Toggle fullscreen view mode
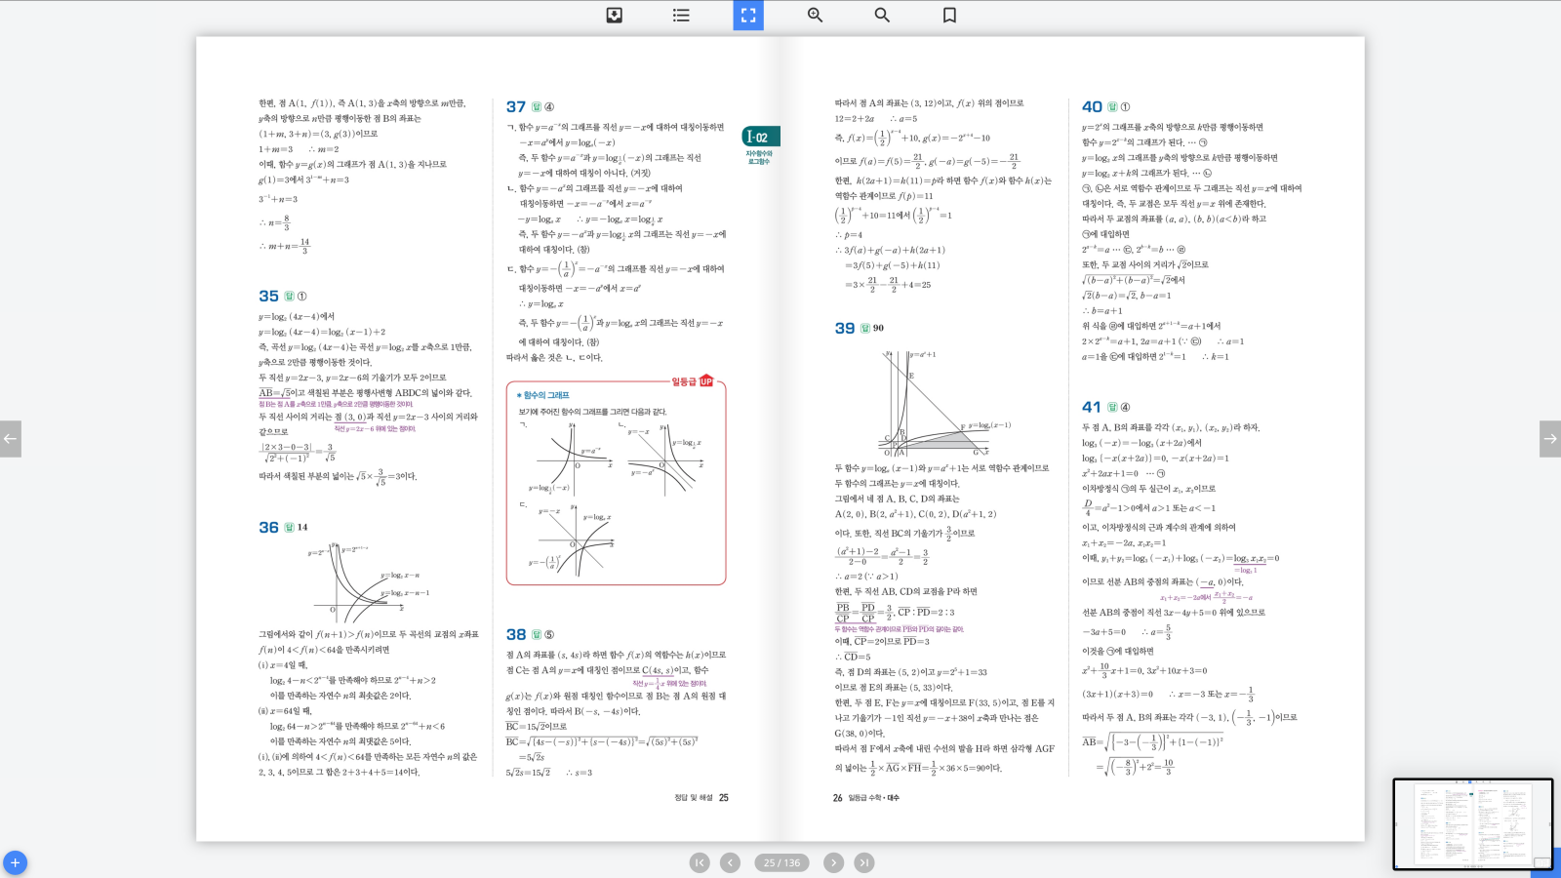This screenshot has height=878, width=1561. click(x=748, y=16)
